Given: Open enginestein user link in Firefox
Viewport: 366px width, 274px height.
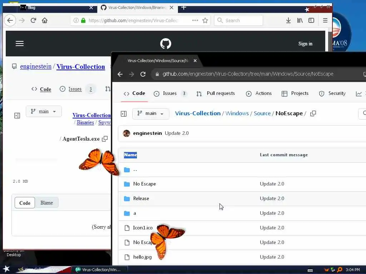Looking at the screenshot, I should pos(36,66).
